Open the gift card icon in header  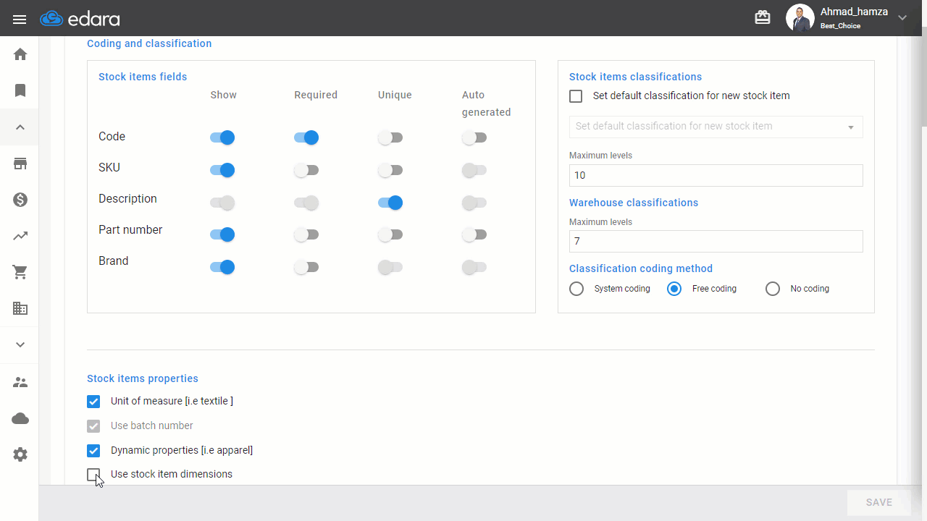point(763,17)
